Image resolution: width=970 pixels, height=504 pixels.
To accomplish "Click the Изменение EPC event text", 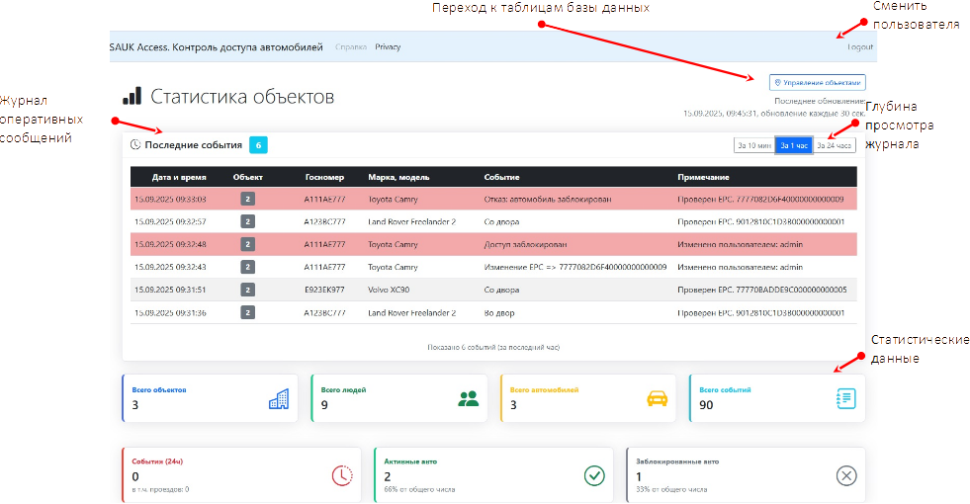I will coord(575,267).
